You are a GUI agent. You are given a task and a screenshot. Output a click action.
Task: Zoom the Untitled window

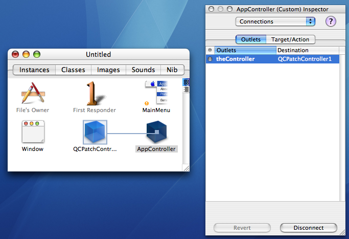click(x=37, y=54)
